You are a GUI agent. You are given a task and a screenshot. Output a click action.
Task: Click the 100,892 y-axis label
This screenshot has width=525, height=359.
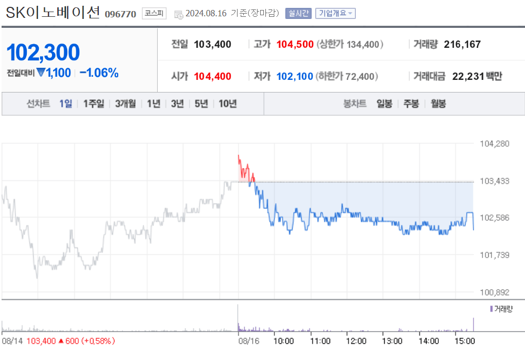click(495, 292)
